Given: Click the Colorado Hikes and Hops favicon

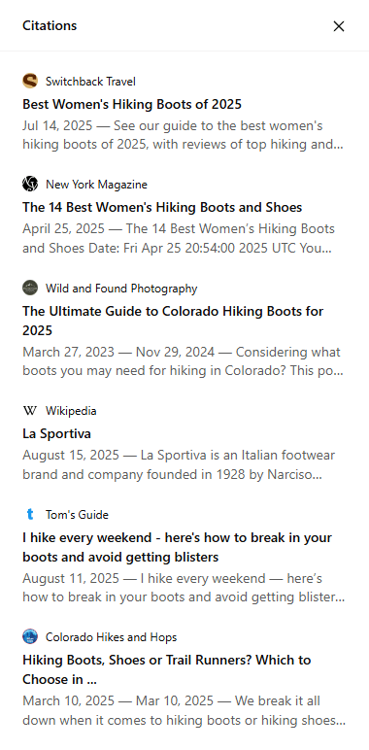Looking at the screenshot, I should (30, 636).
